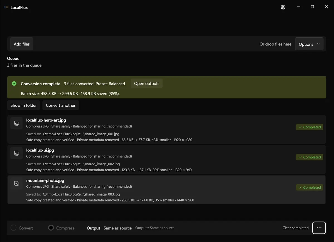Click saved path ending shared_image_001.jpg
Image resolution: width=334 pixels, height=242 pixels.
coord(81,134)
